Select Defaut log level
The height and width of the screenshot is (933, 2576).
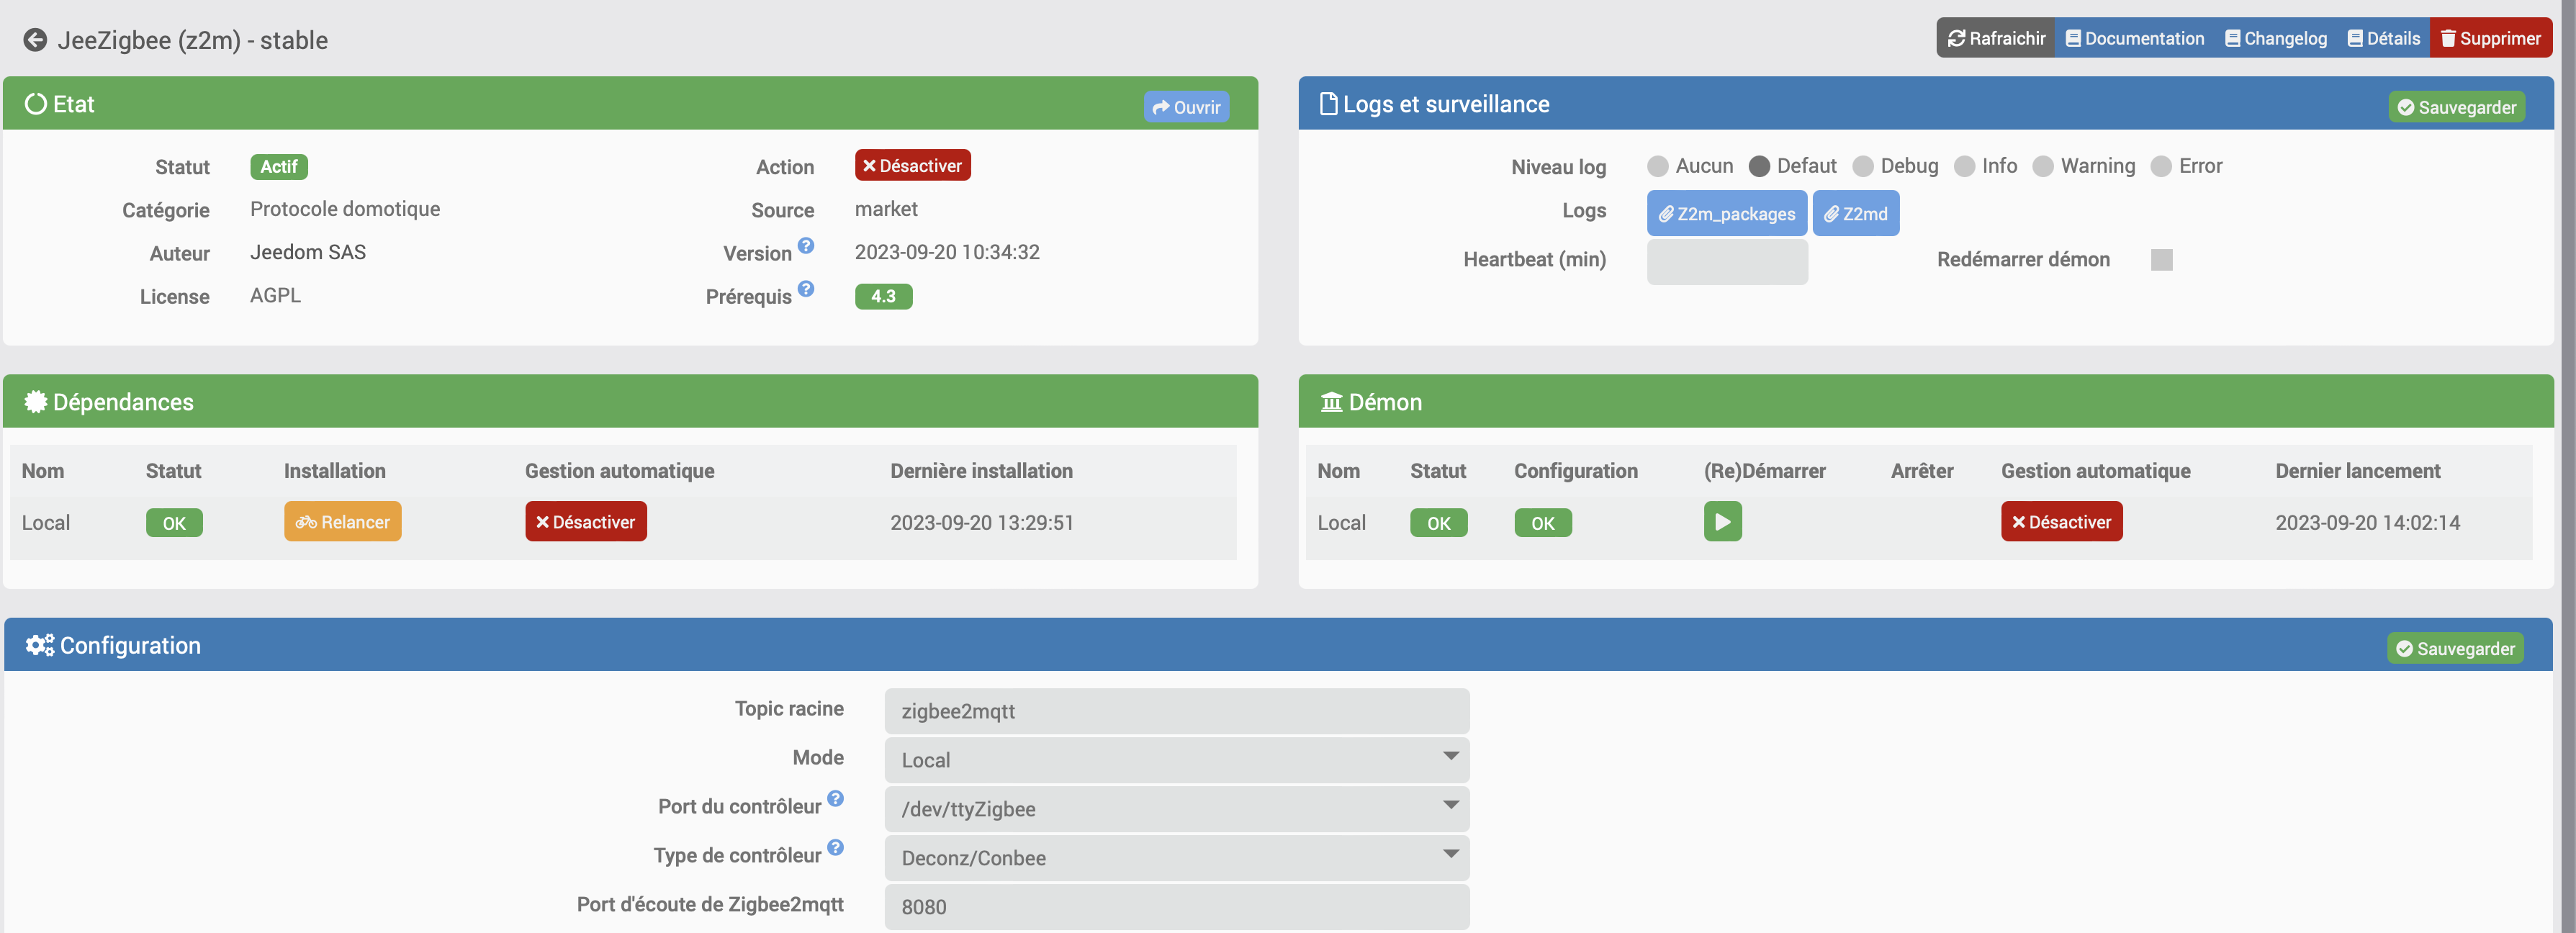pos(1759,166)
